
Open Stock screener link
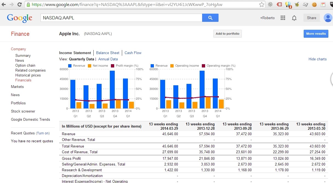(x=23, y=111)
